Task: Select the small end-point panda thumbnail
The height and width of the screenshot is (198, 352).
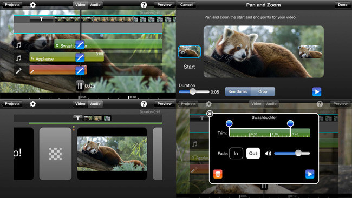Action: coord(310,51)
